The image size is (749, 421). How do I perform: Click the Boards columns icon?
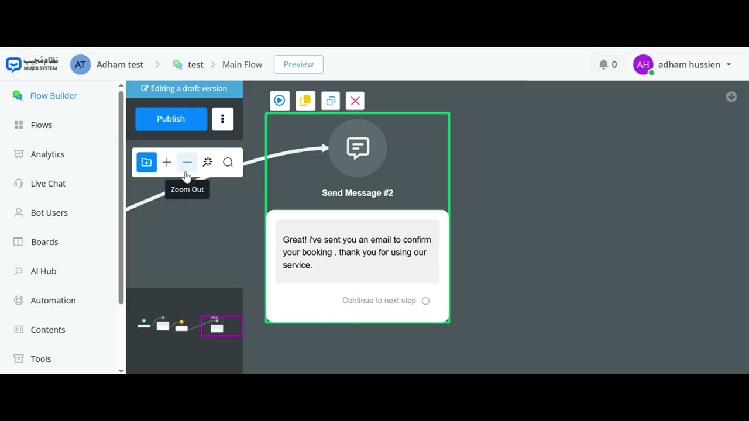[19, 242]
